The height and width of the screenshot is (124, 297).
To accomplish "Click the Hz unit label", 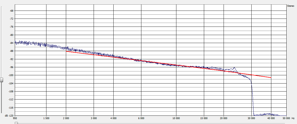I will point(293,118).
